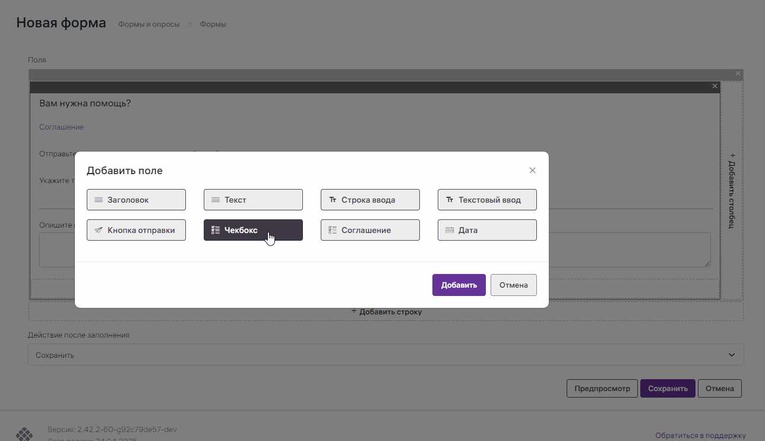Choose the Текст field type
765x441 pixels.
(x=253, y=200)
